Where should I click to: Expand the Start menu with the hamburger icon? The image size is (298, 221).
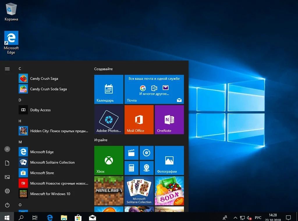click(x=7, y=69)
